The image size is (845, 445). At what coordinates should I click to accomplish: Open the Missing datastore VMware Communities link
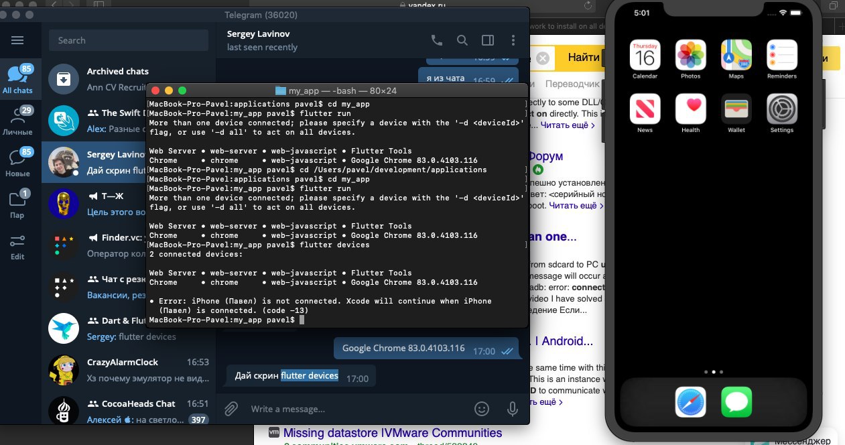[x=392, y=433]
